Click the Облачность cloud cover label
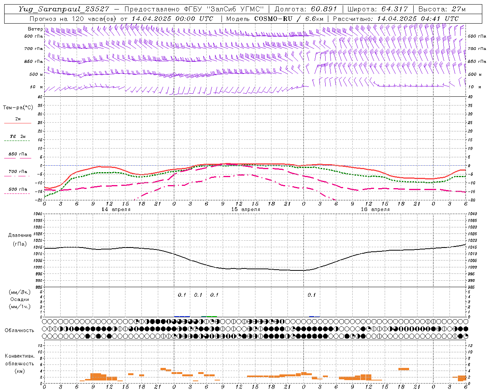This screenshot has width=488, height=390. (x=19, y=330)
